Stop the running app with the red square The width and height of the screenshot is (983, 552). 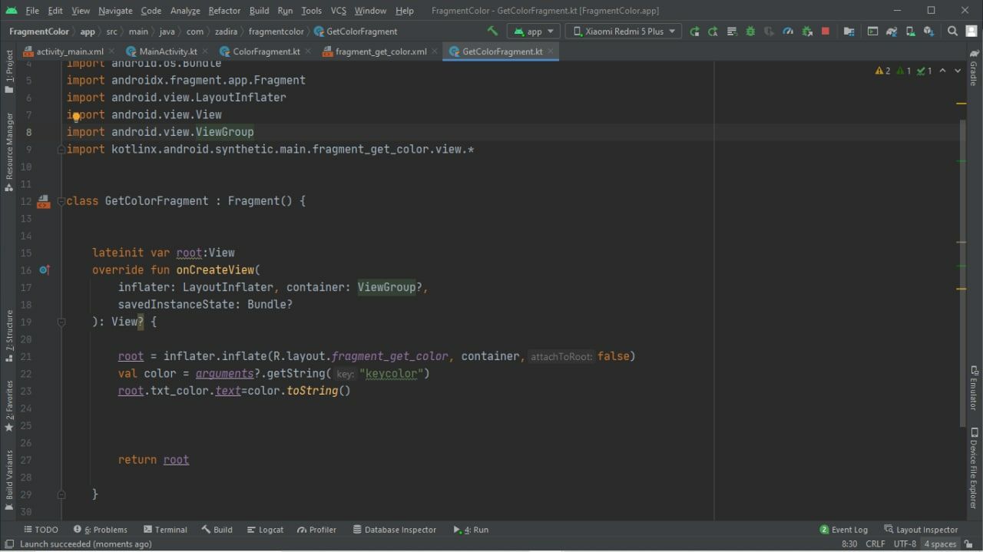pos(826,31)
